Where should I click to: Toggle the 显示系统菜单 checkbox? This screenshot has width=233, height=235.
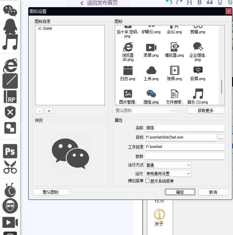(x=147, y=181)
